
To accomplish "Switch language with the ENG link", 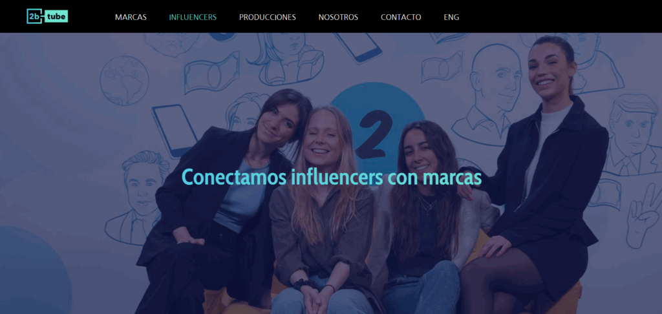I will pyautogui.click(x=451, y=17).
